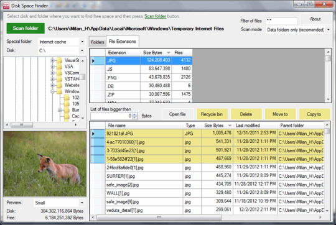
Task: Select the VisualSt folder icon in tree
Action: [x=60, y=60]
